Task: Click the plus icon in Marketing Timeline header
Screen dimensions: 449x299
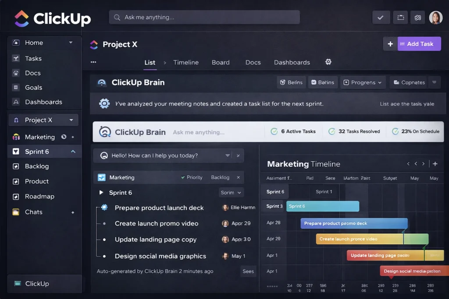Action: (x=435, y=164)
